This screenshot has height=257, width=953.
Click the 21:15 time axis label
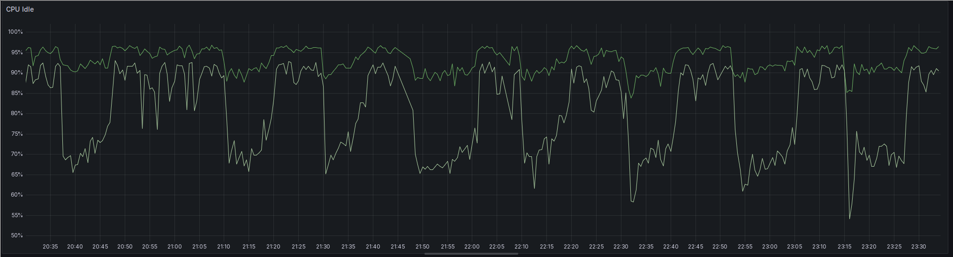[249, 247]
